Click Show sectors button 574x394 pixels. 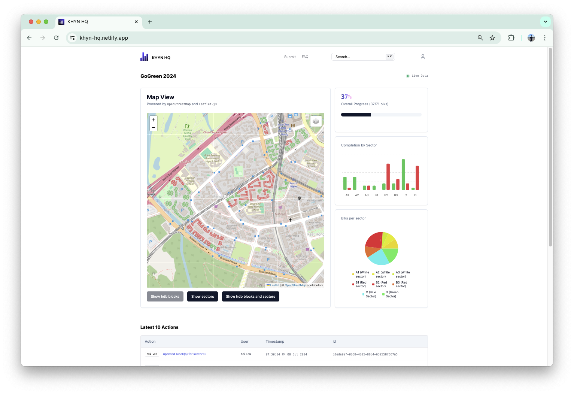[x=203, y=297]
